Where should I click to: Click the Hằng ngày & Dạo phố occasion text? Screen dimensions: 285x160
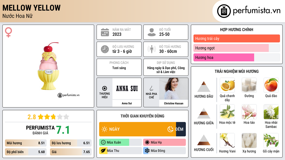click(x=166, y=70)
